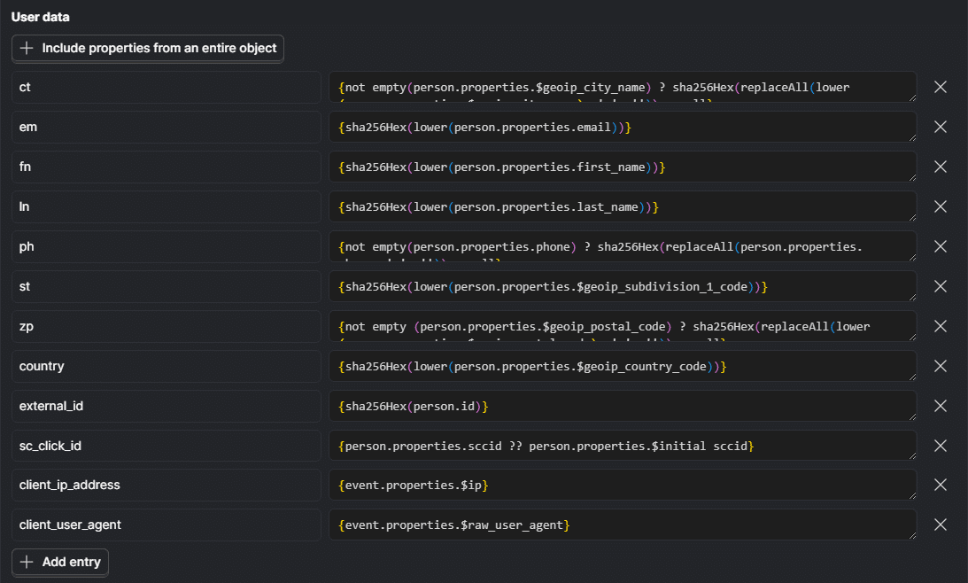Edit the st key name field
This screenshot has width=968, height=583.
[166, 286]
